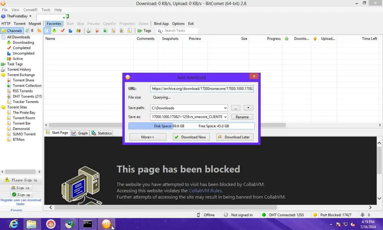Open the ThePirateBay site dropdown
The image size is (383, 230).
point(30,16)
